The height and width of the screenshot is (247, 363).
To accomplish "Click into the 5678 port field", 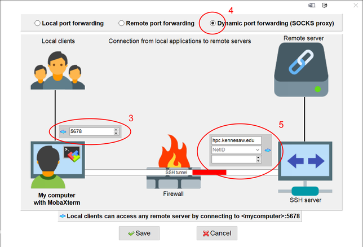I will coord(89,131).
